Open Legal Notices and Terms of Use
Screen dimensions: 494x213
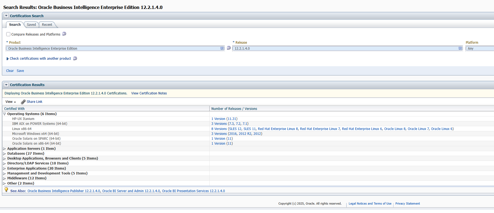pos(370,204)
